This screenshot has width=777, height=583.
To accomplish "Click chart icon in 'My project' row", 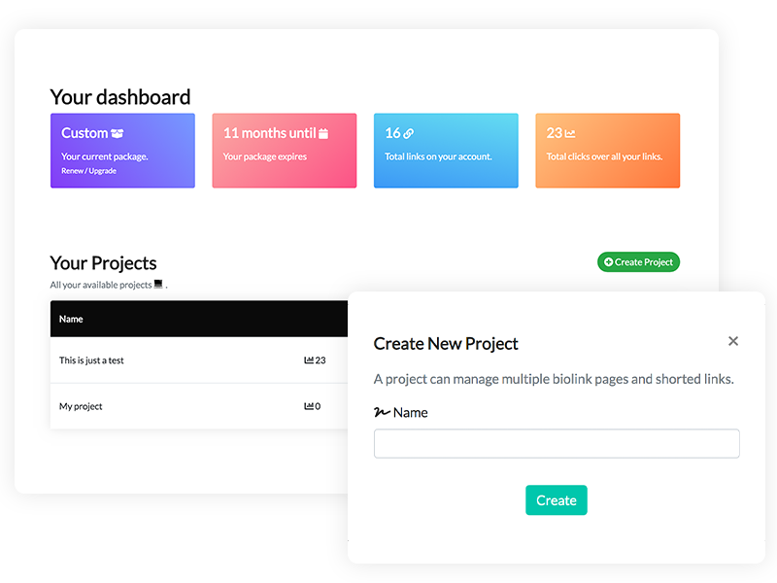I will coord(309,406).
